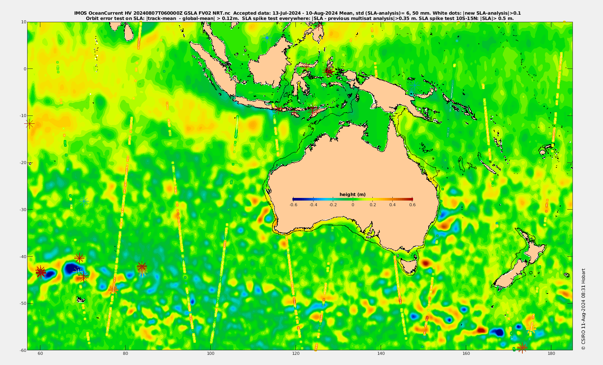
Task: Click the 'Orbit error test on SLA' subtitle line
Action: [300, 18]
